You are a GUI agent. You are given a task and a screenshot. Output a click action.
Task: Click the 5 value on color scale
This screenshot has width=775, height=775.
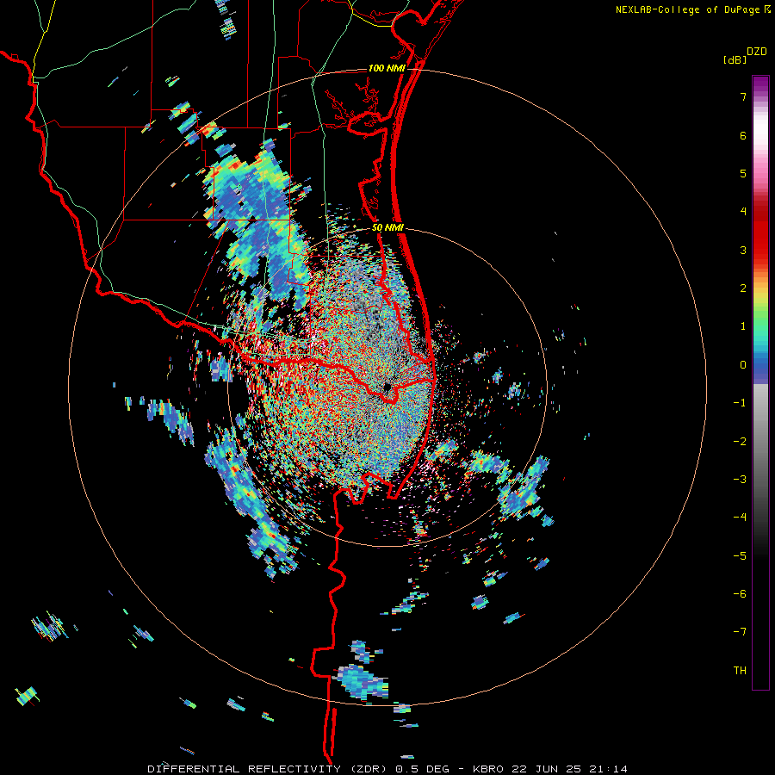(x=743, y=173)
